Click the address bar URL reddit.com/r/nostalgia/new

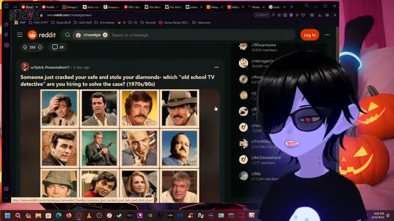pyautogui.click(x=69, y=15)
